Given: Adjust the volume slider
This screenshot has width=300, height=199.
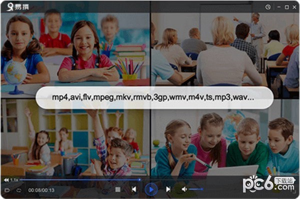Looking at the screenshot, I should (196, 189).
